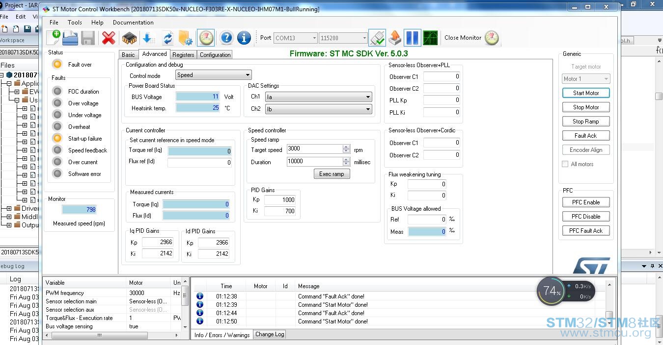Click the Start-up failure fault indicator
This screenshot has width=663, height=345.
click(x=57, y=139)
